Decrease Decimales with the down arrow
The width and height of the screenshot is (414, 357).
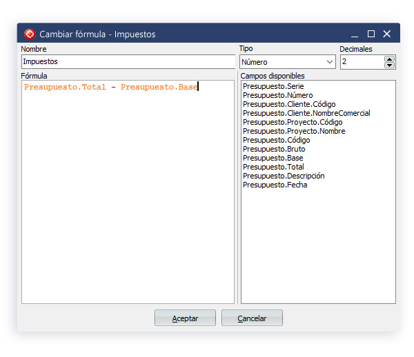(x=390, y=65)
